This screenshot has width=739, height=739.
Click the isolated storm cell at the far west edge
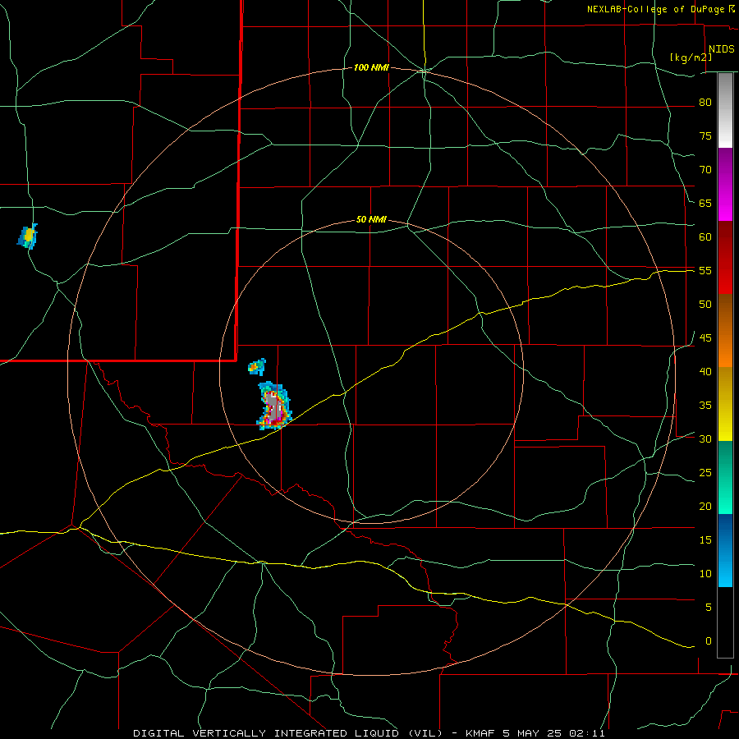[28, 236]
